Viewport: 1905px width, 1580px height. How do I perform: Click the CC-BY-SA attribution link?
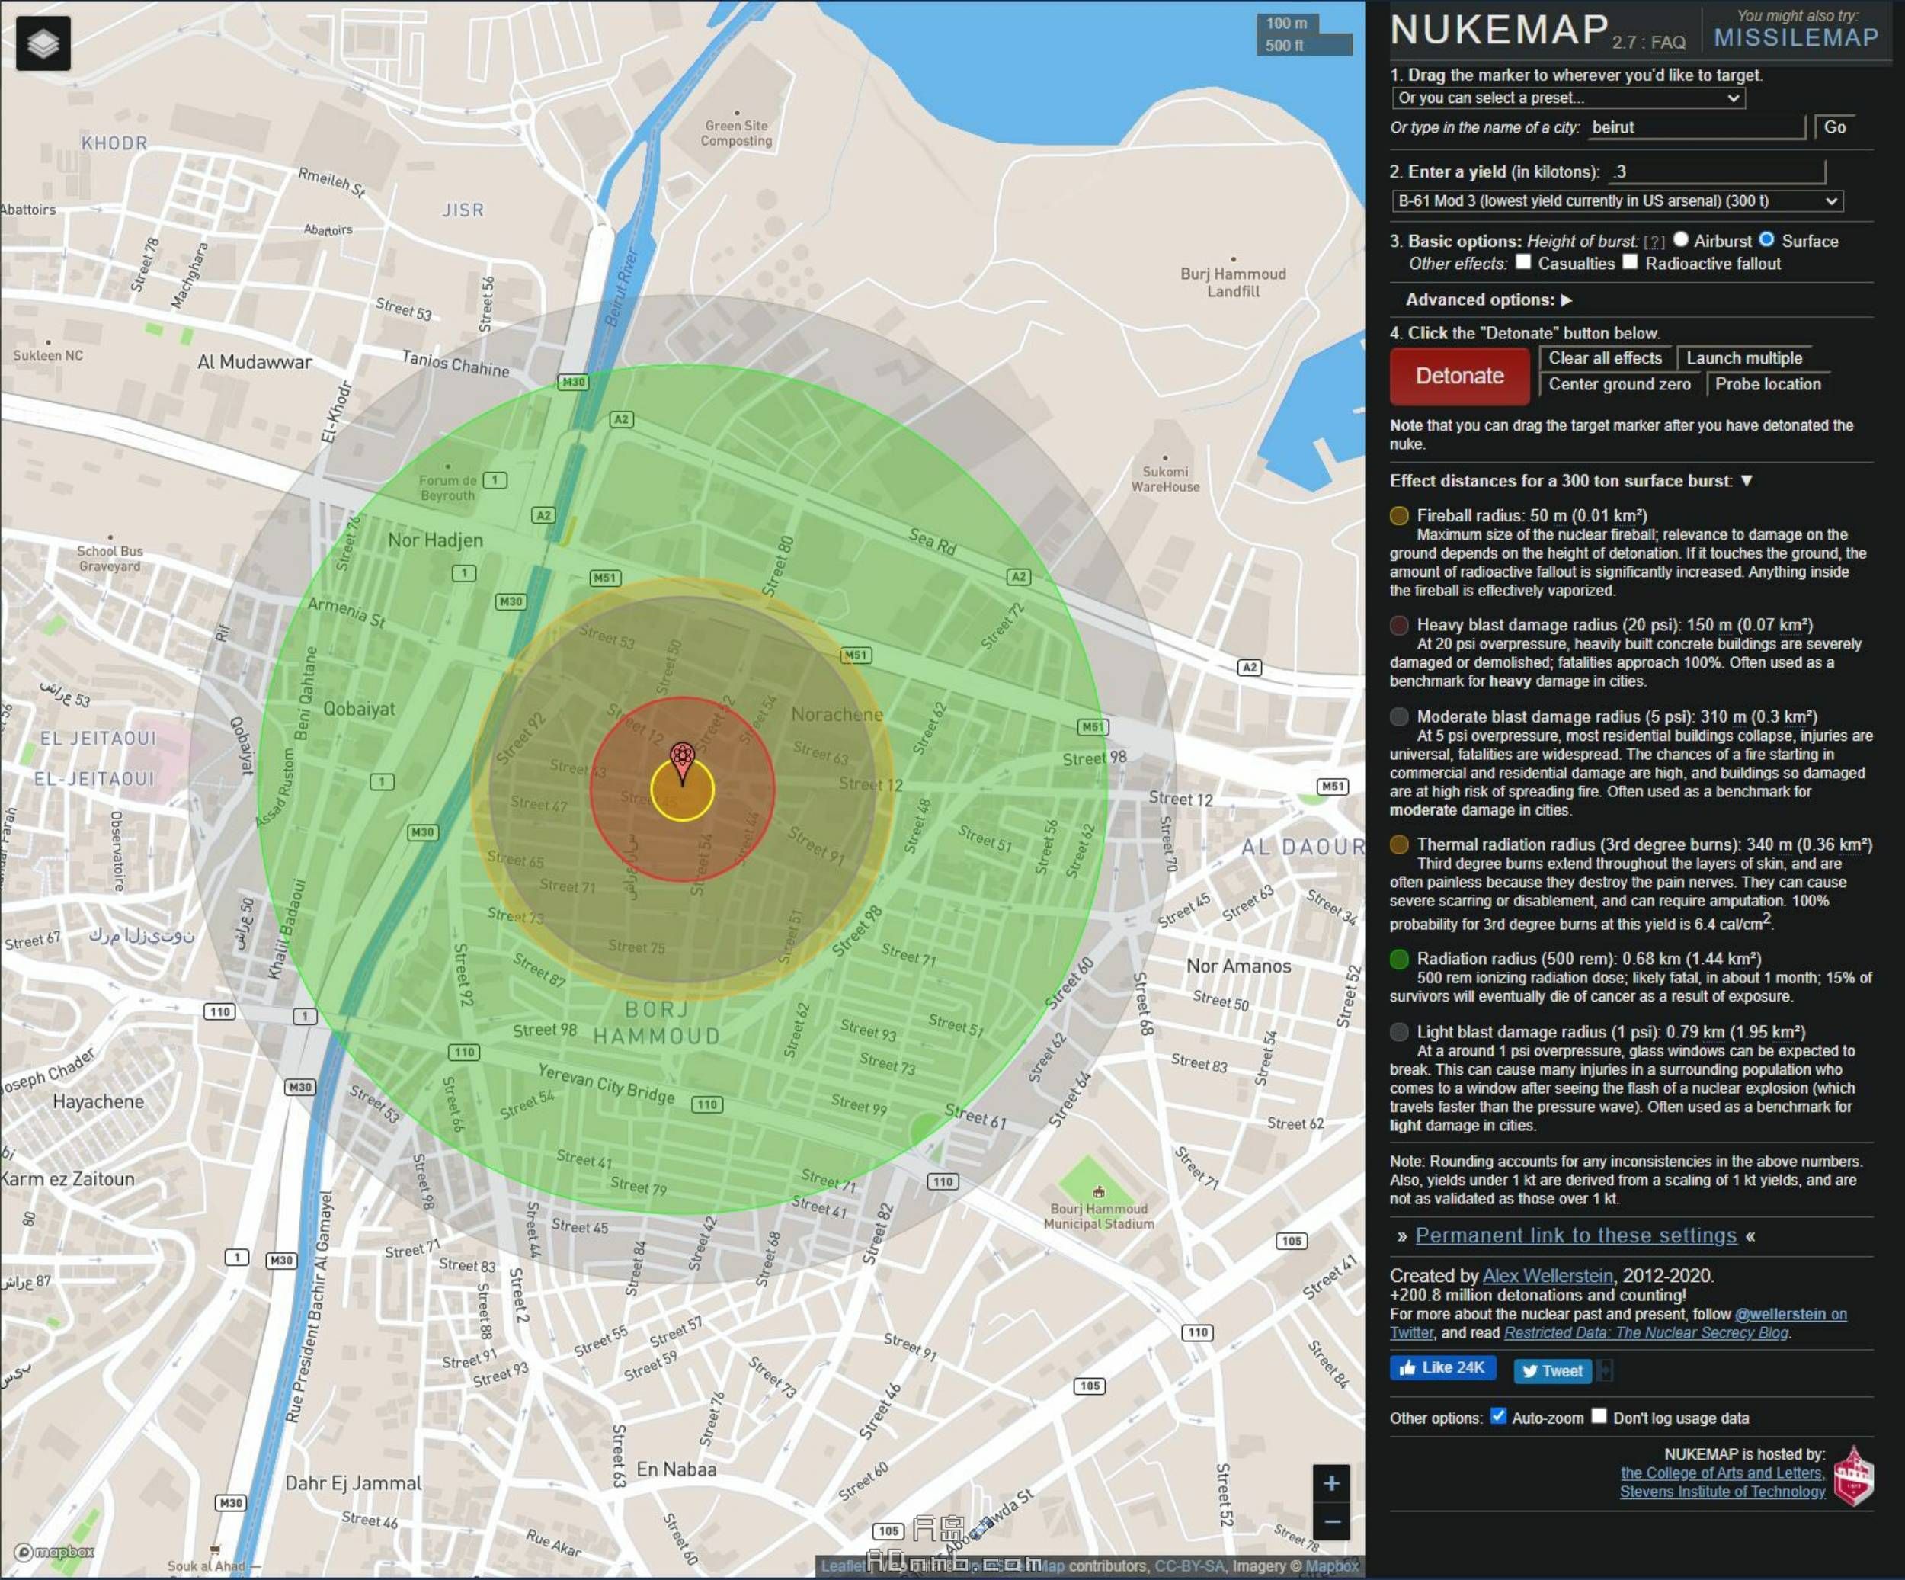(x=1189, y=1566)
